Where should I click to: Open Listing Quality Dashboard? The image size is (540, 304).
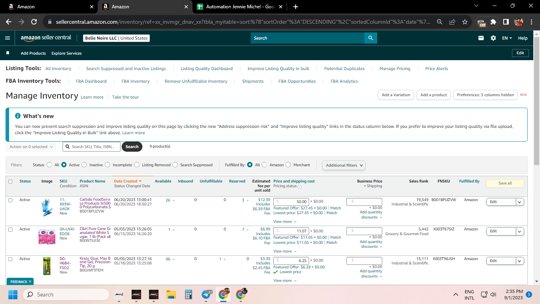(207, 68)
